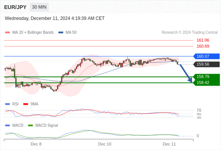Click the 160.69 resistance level label

[x=203, y=46]
